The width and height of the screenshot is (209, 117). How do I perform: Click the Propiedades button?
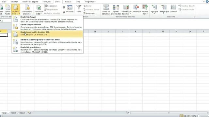pyautogui.click(x=51, y=9)
